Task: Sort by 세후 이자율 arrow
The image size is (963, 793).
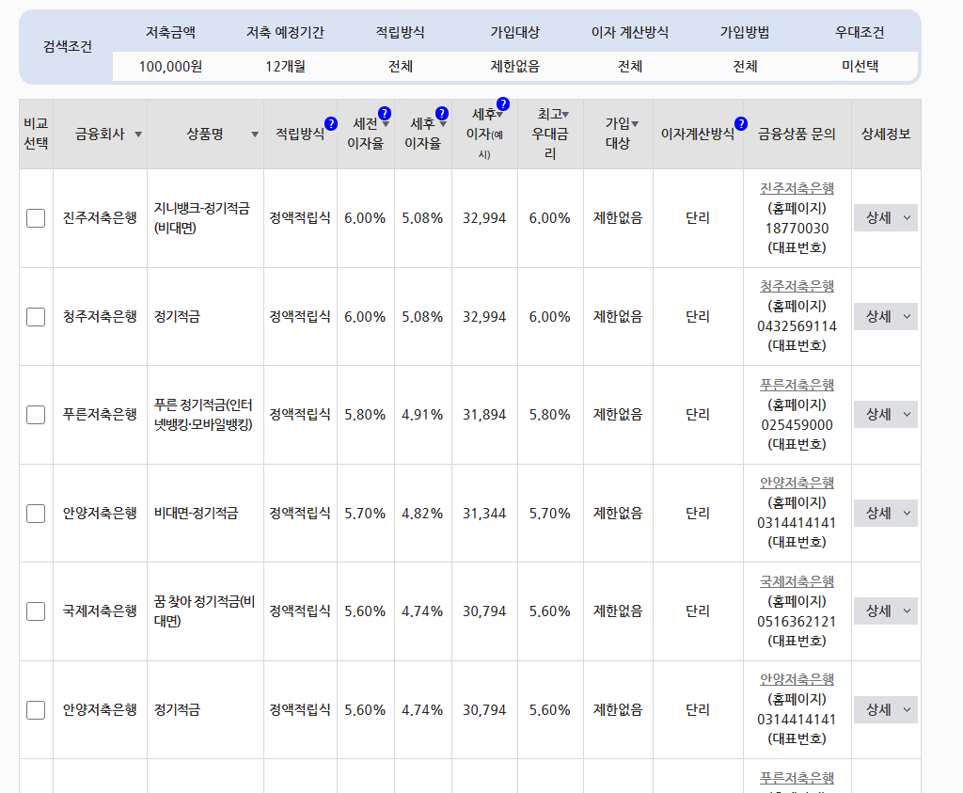Action: coord(443,124)
